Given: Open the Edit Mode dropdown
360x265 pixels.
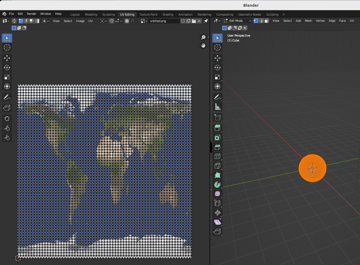Looking at the screenshot, I should (237, 21).
